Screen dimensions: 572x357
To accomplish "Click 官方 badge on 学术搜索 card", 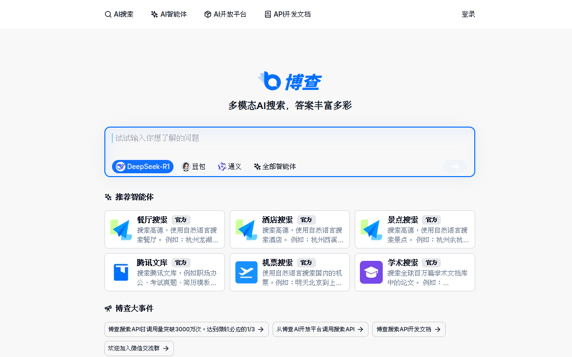I will tap(431, 263).
